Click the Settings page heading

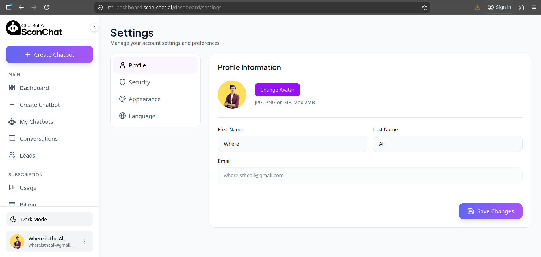(x=132, y=33)
